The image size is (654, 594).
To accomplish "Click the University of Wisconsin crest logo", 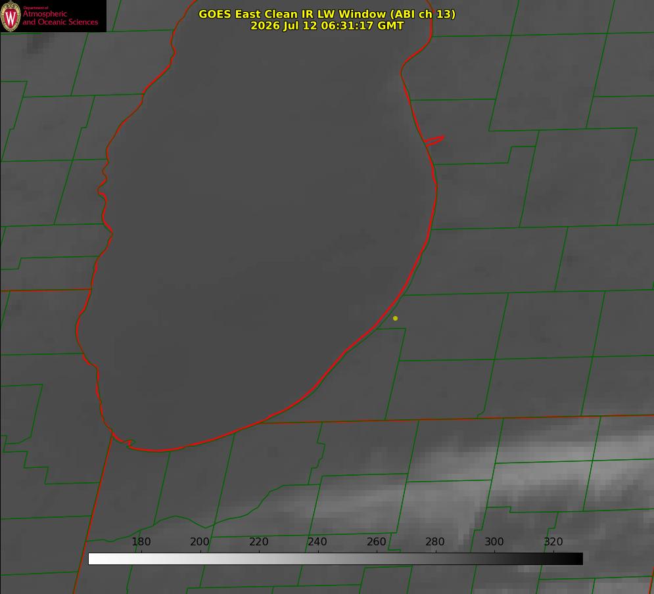I will click(x=11, y=16).
